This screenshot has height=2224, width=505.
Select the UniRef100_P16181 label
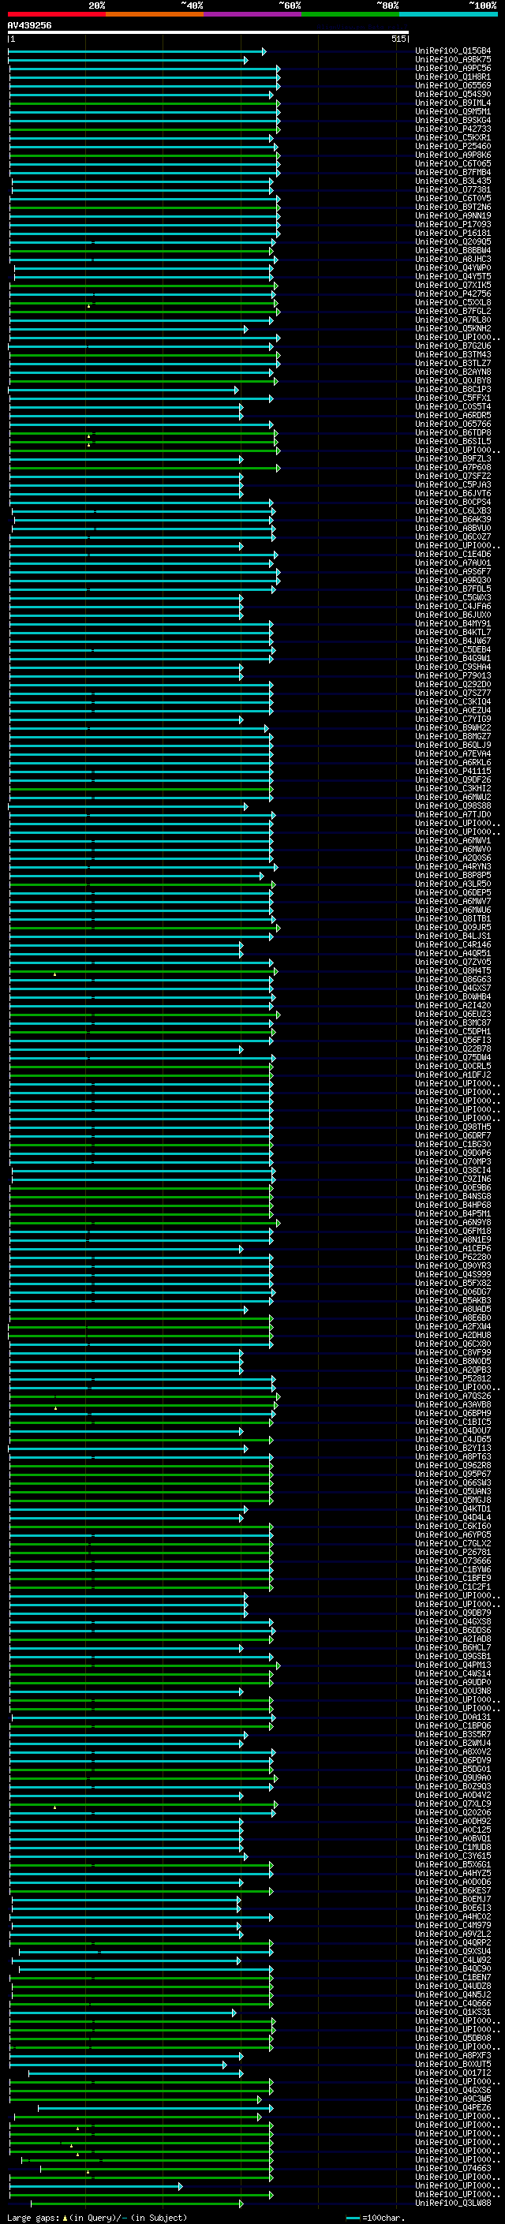point(453,233)
